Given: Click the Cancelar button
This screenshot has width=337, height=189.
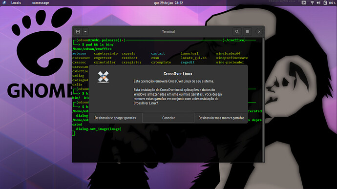Looking at the screenshot, I should click(x=168, y=118).
